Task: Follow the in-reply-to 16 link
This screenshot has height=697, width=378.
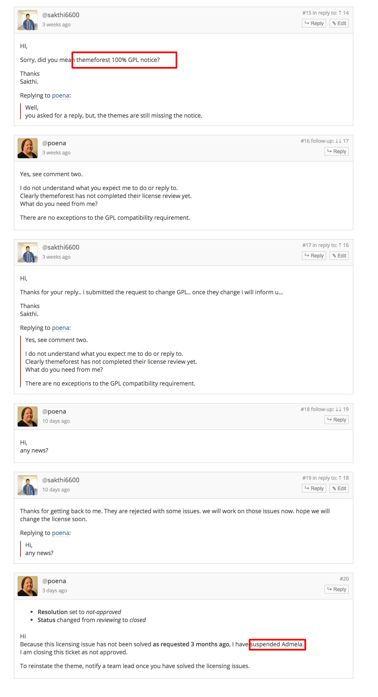Action: 346,245
